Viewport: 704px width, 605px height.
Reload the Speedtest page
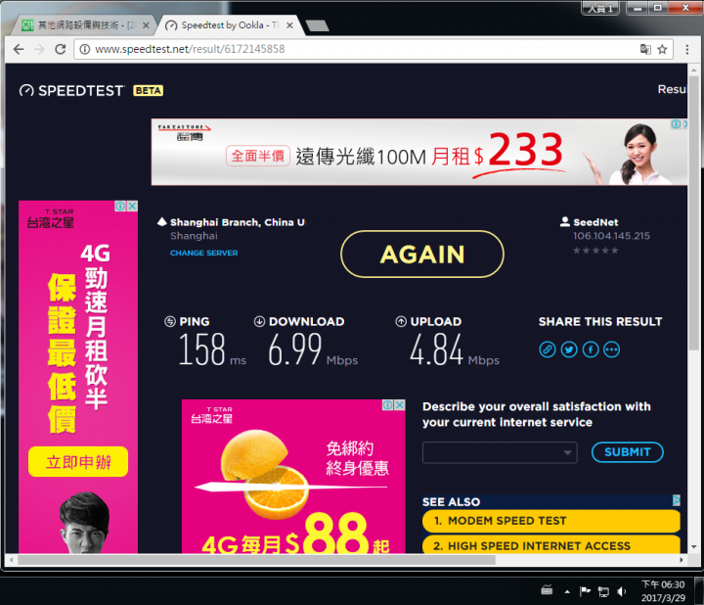coord(61,49)
